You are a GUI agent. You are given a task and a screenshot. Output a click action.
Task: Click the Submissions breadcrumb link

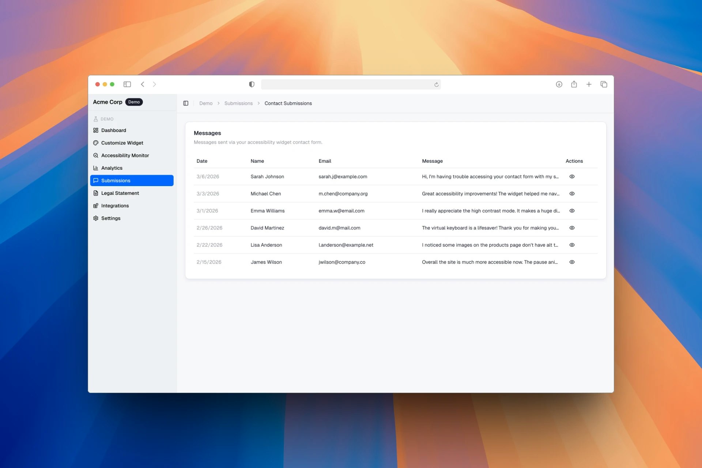coord(238,103)
